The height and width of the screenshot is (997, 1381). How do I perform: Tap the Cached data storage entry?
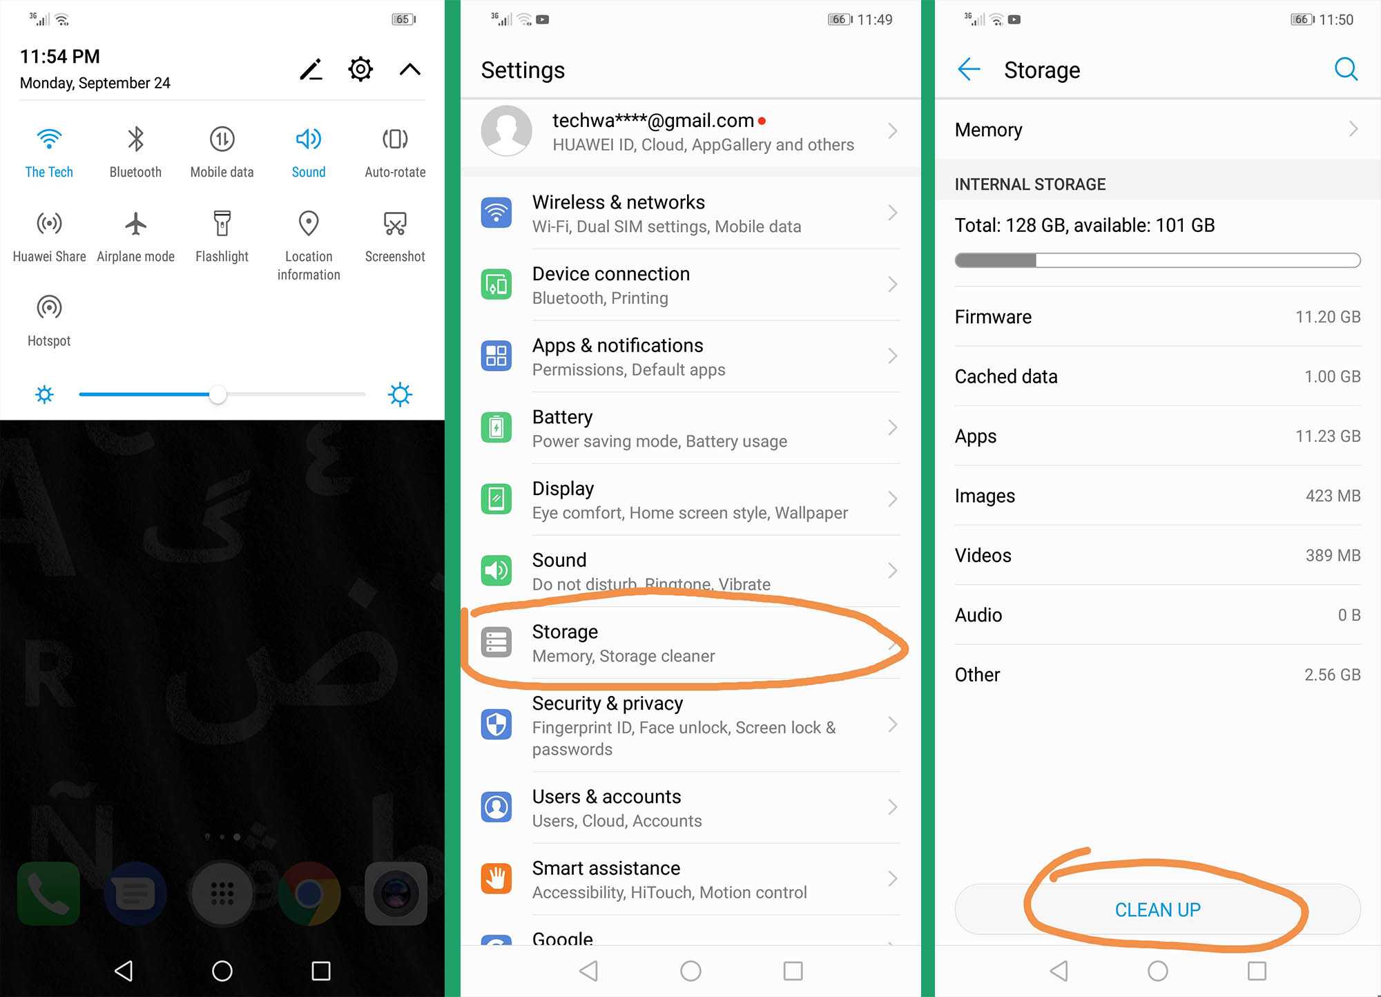click(1152, 375)
